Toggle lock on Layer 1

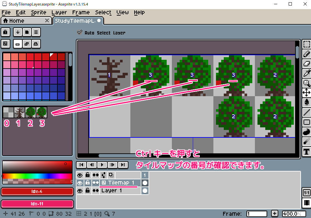tap(88, 191)
